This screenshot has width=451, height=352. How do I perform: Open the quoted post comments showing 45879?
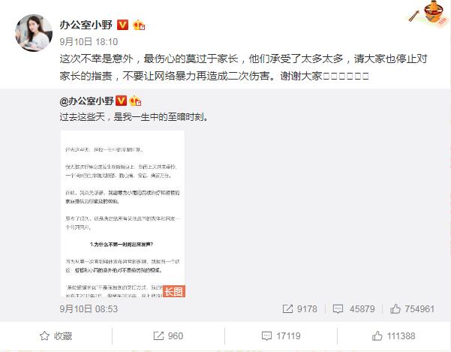pos(353,309)
